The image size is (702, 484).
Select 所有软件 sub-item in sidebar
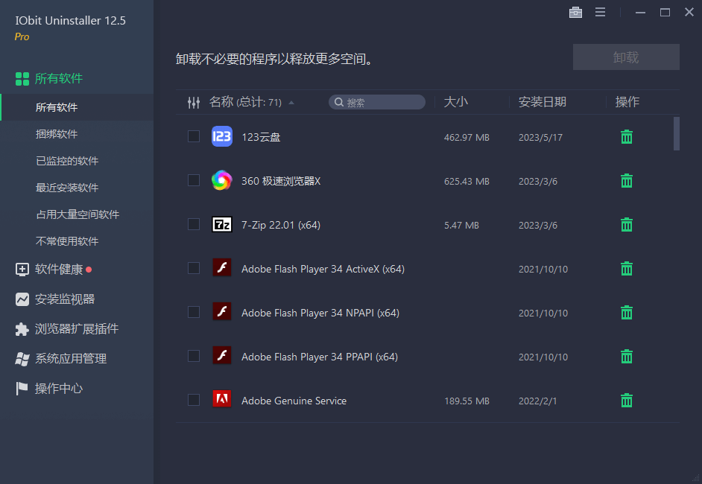(77, 107)
